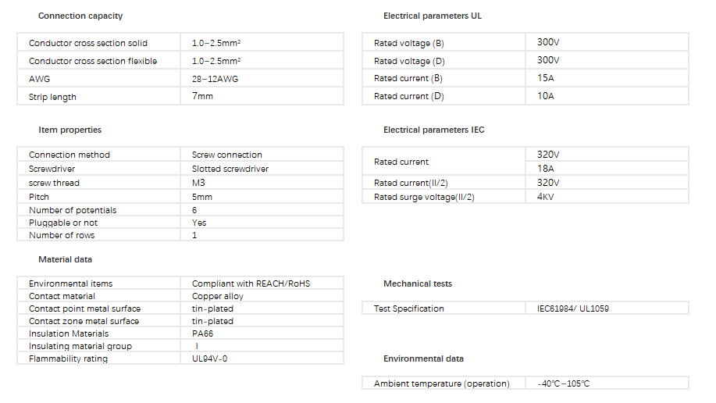Select the Conductor cross section solid row label
The height and width of the screenshot is (403, 716).
[88, 43]
